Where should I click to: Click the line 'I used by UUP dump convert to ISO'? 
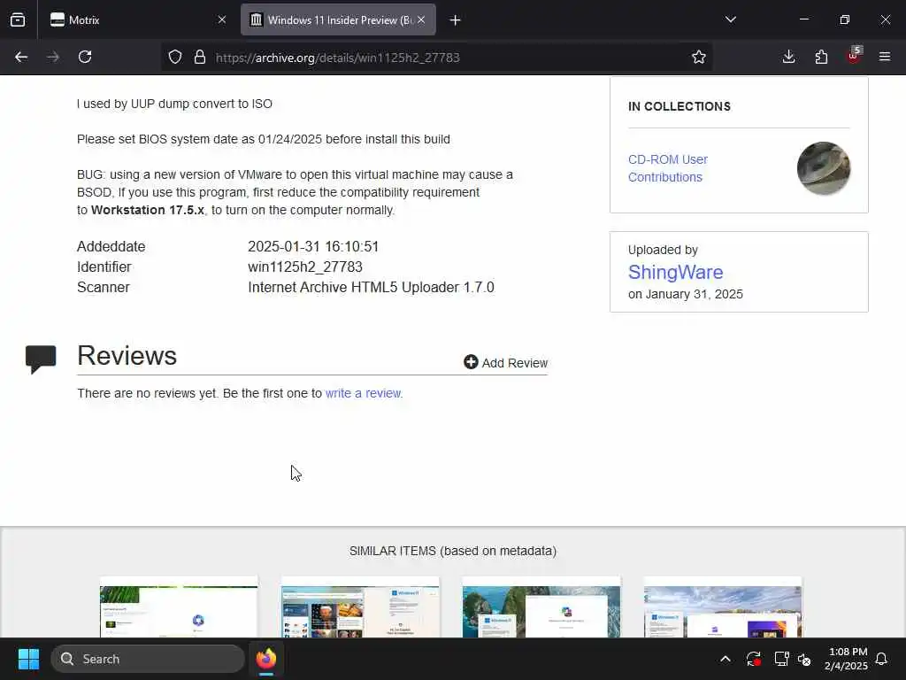coord(174,104)
